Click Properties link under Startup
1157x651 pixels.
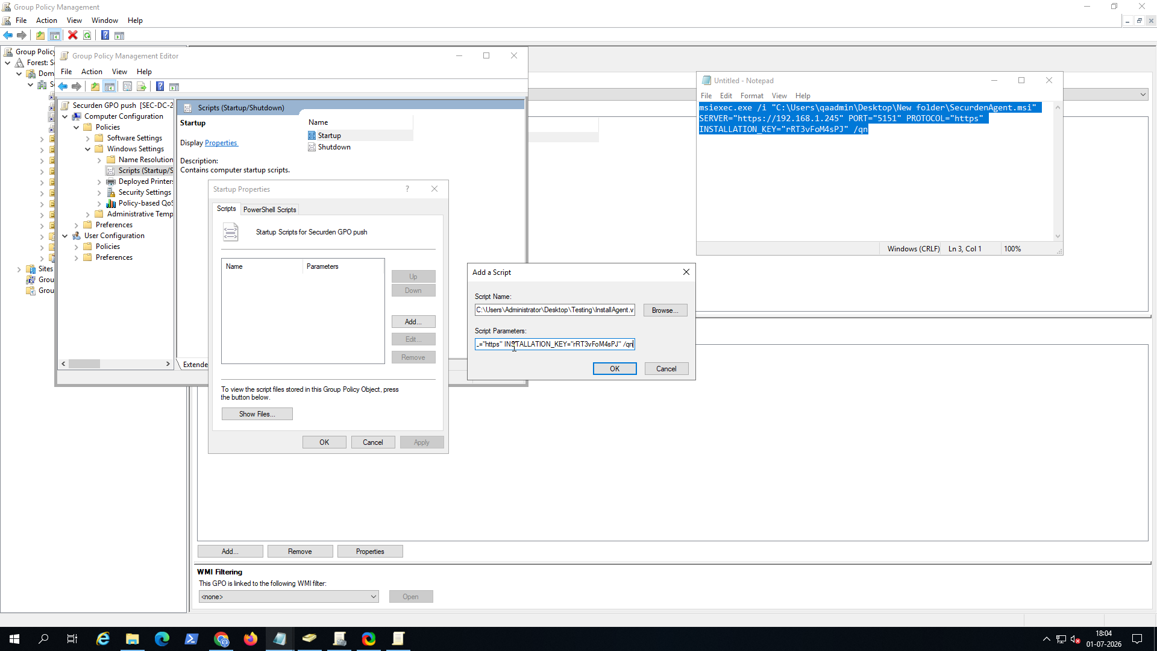pos(221,143)
